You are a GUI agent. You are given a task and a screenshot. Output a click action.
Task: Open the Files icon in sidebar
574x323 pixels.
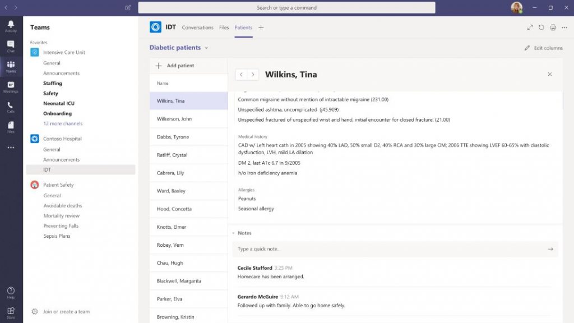click(x=11, y=126)
